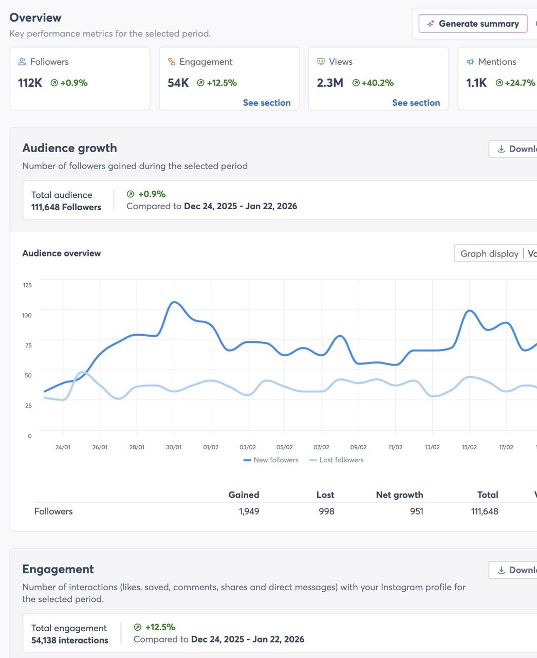The image size is (537, 658).
Task: Click the Views monitor icon
Action: tap(321, 62)
